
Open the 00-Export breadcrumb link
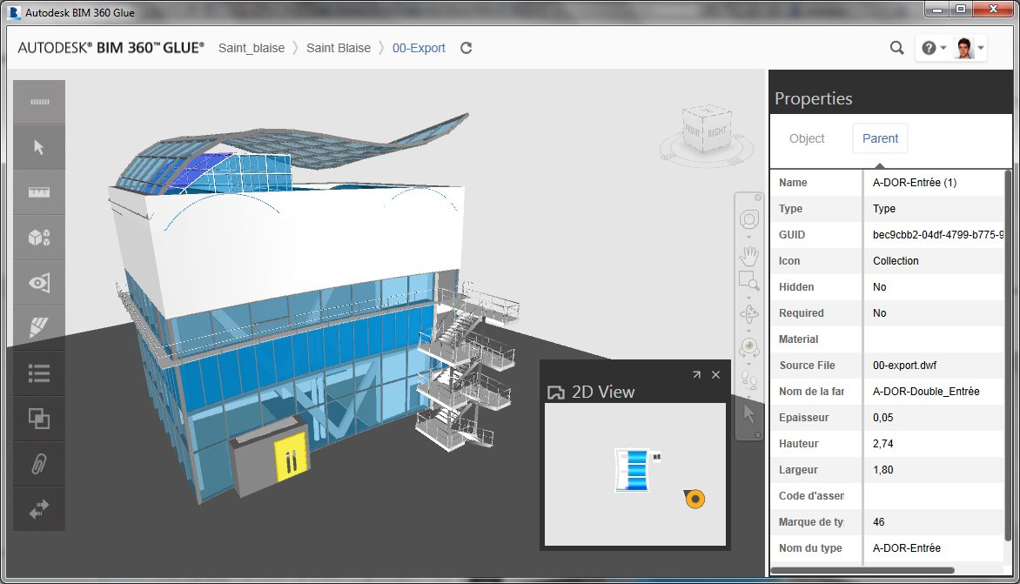(x=419, y=48)
